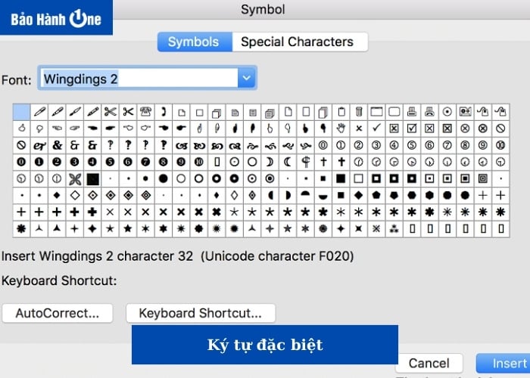
Task: Select the large solid black square symbol
Action: pyautogui.click(x=92, y=179)
